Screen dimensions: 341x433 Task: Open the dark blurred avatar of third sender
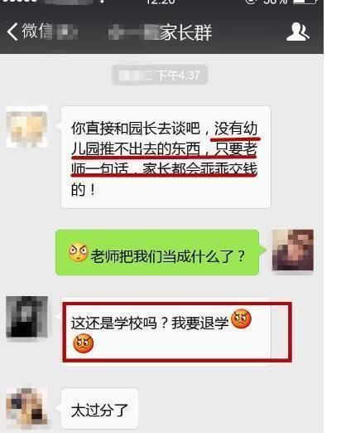pyautogui.click(x=26, y=317)
